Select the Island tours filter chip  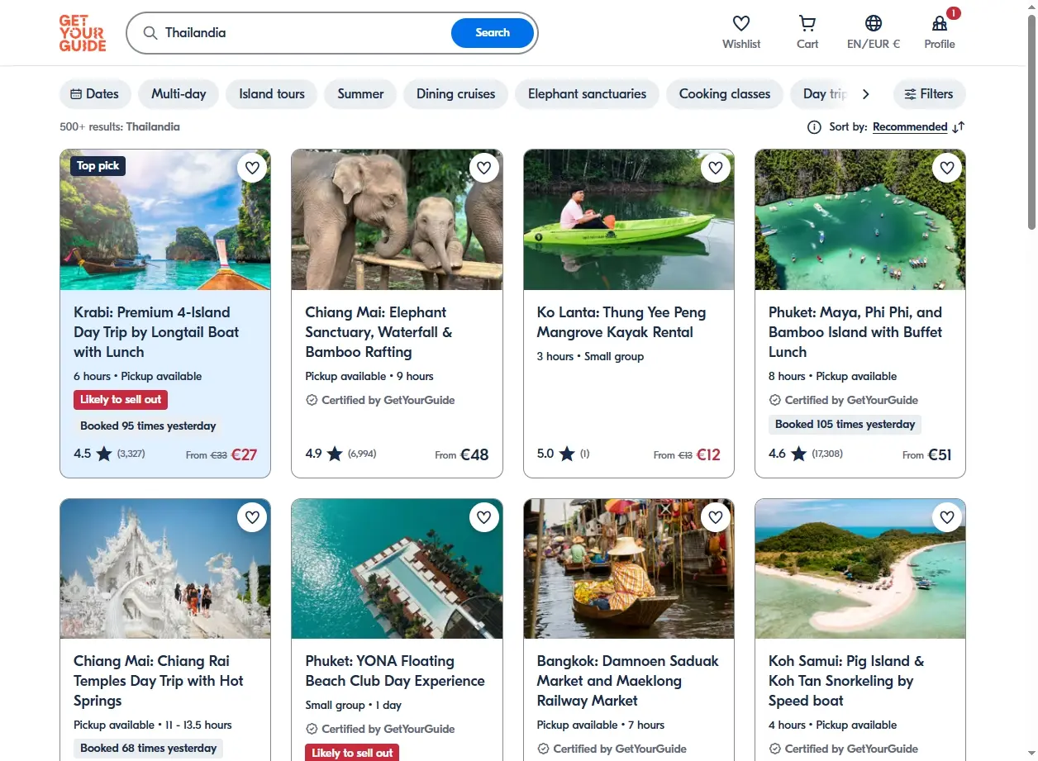(272, 94)
